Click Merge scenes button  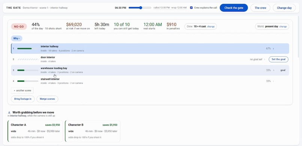[47, 99]
